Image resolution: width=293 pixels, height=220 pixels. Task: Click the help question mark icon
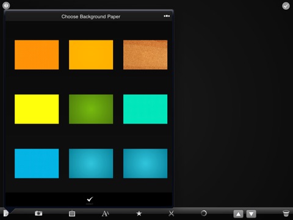[6, 5]
